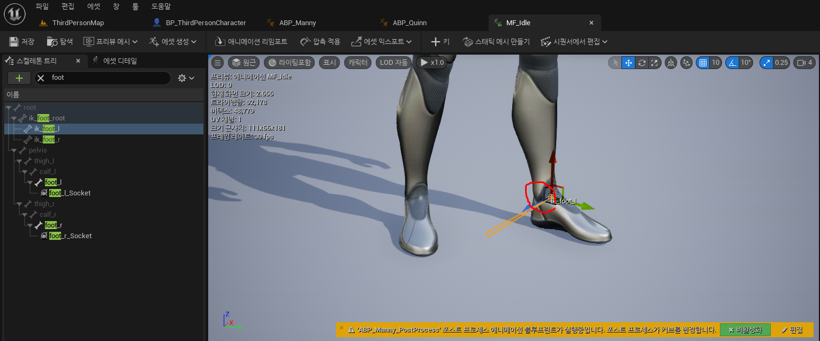Save the asset with 저장
This screenshot has height=341, width=820.
22,41
